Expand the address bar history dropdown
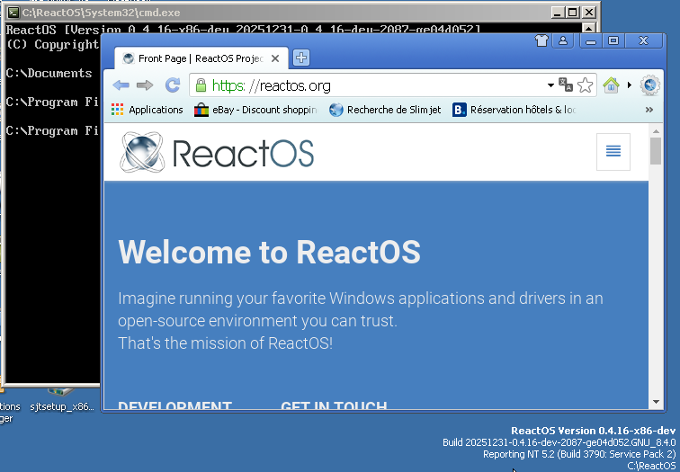Screen dimensions: 680x472 point(550,85)
